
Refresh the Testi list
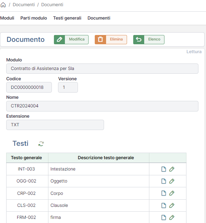[x=41, y=144]
